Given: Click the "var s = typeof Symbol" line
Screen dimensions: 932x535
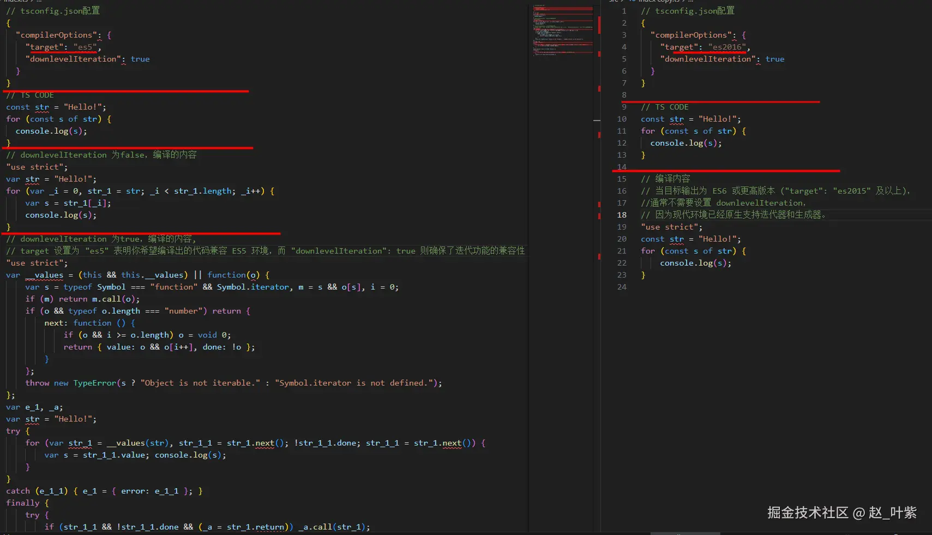Looking at the screenshot, I should [x=212, y=287].
